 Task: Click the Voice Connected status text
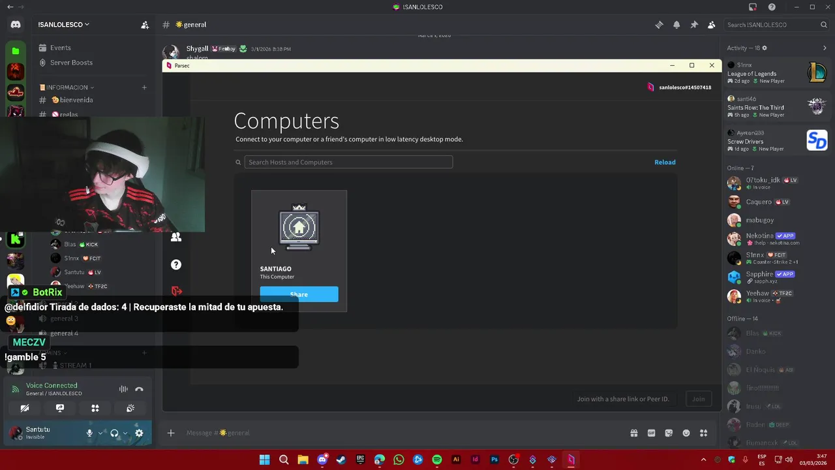point(52,386)
